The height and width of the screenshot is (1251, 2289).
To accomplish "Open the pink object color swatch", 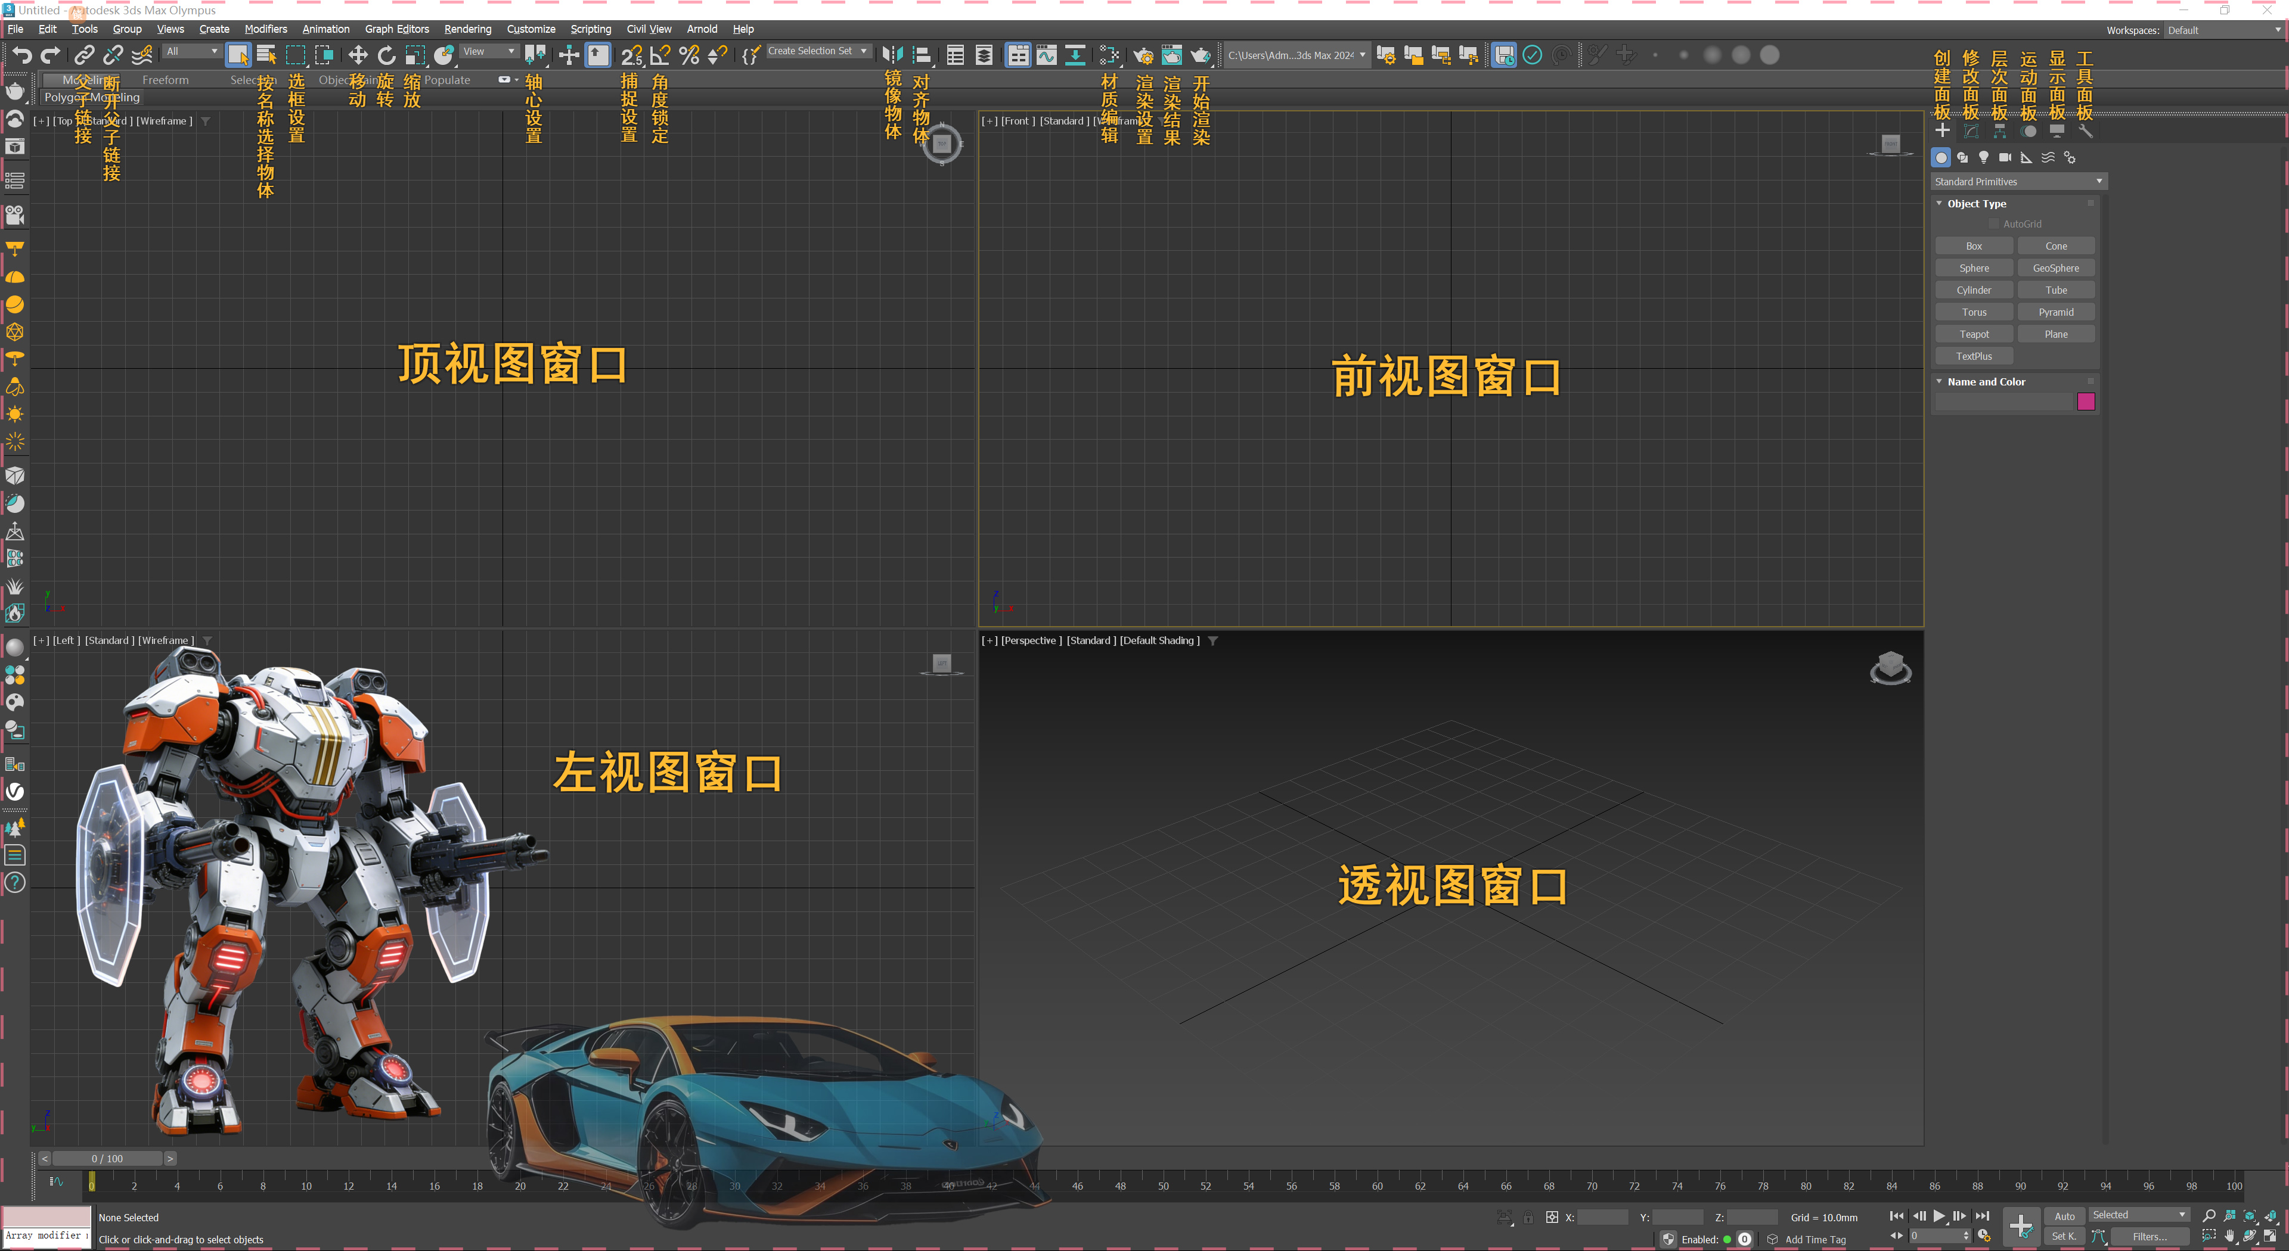I will coord(2086,402).
